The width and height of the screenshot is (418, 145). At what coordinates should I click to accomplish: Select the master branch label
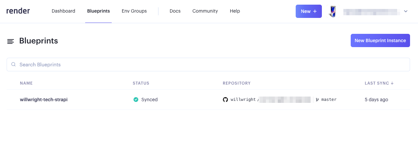pyautogui.click(x=329, y=100)
